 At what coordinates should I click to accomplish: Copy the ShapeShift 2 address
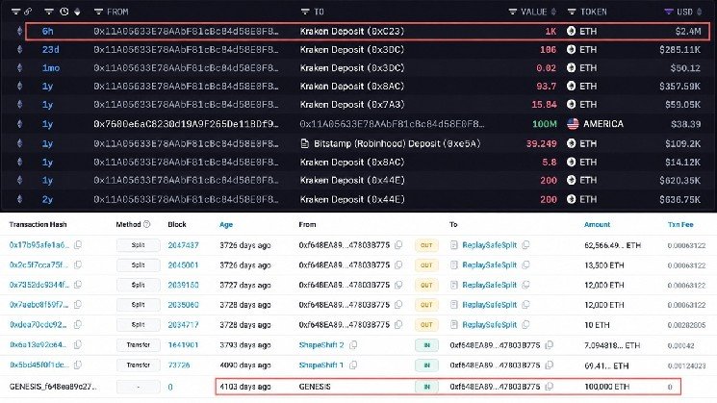pyautogui.click(x=353, y=345)
